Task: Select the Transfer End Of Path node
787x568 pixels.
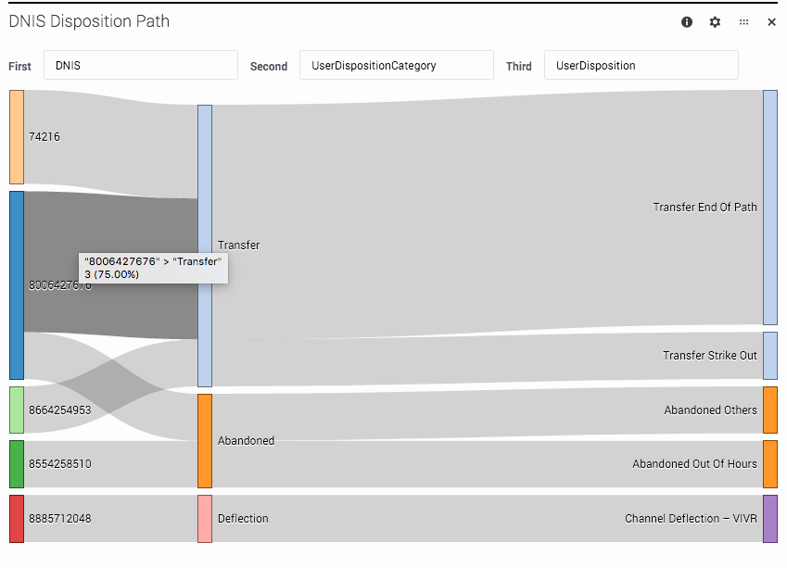Action: [x=769, y=208]
